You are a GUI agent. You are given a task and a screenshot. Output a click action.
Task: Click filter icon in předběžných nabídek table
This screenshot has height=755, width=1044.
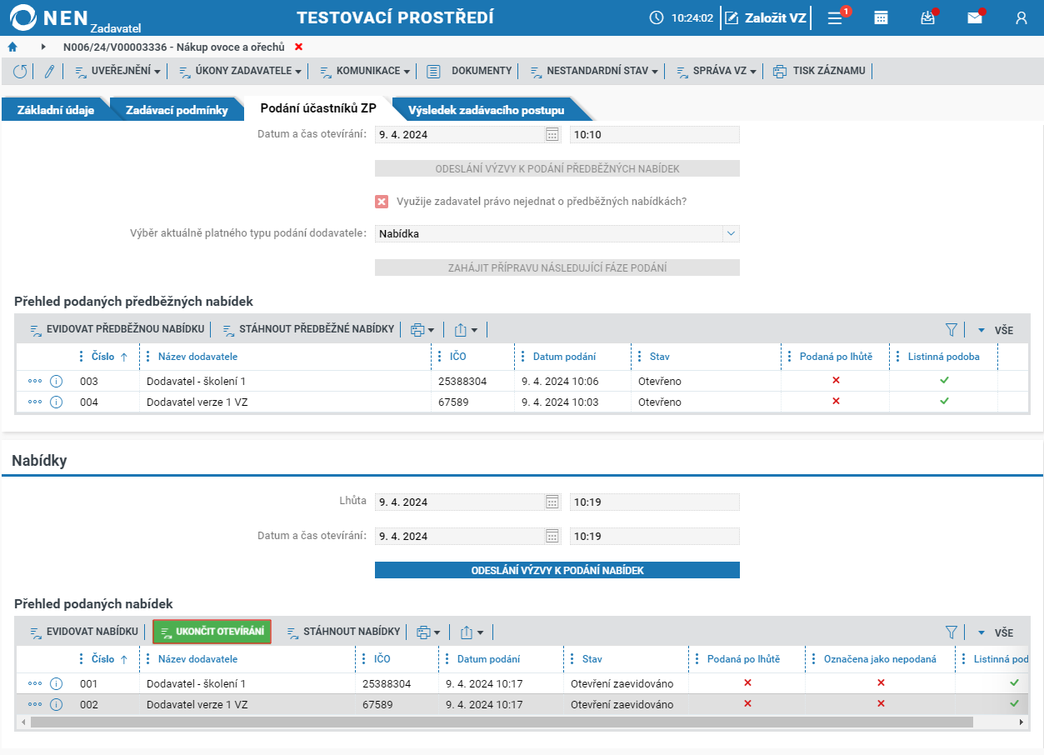click(952, 330)
